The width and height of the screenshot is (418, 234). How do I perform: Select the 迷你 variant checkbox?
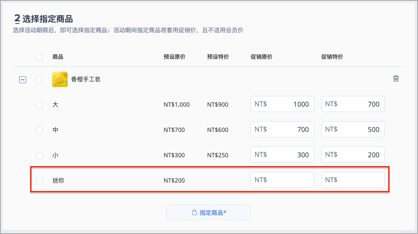pyautogui.click(x=40, y=181)
